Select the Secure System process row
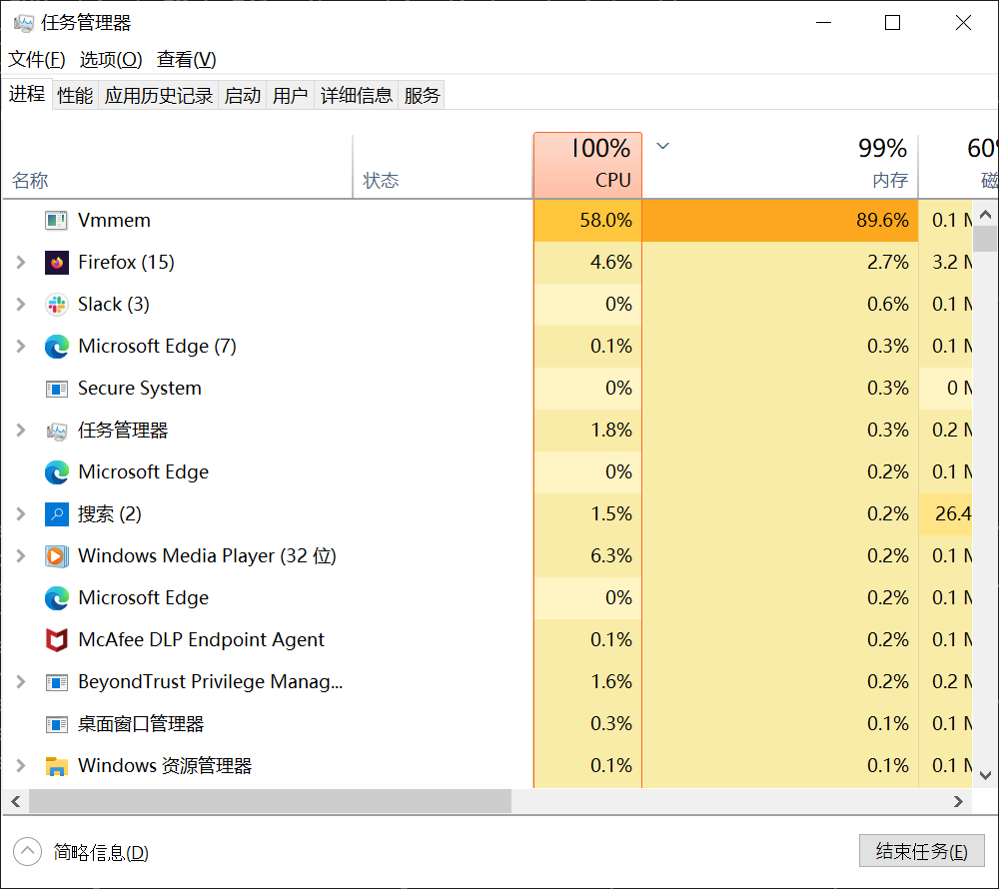The height and width of the screenshot is (889, 999). click(x=487, y=389)
